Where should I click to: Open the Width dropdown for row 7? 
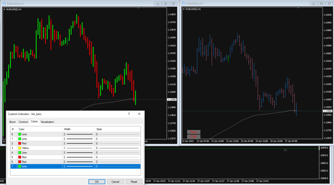(78, 166)
